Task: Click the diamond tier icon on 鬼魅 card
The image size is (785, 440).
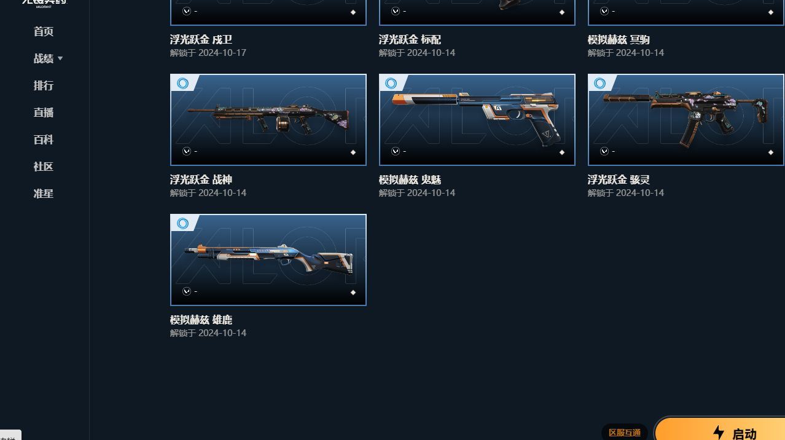Action: click(561, 152)
